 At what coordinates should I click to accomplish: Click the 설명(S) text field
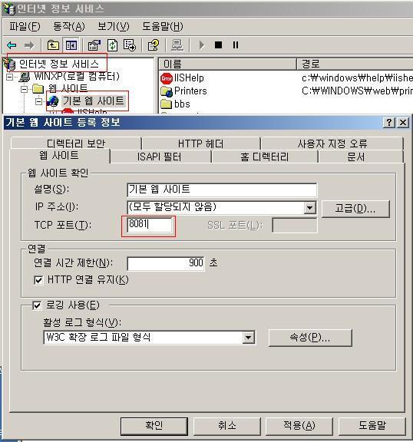click(222, 190)
